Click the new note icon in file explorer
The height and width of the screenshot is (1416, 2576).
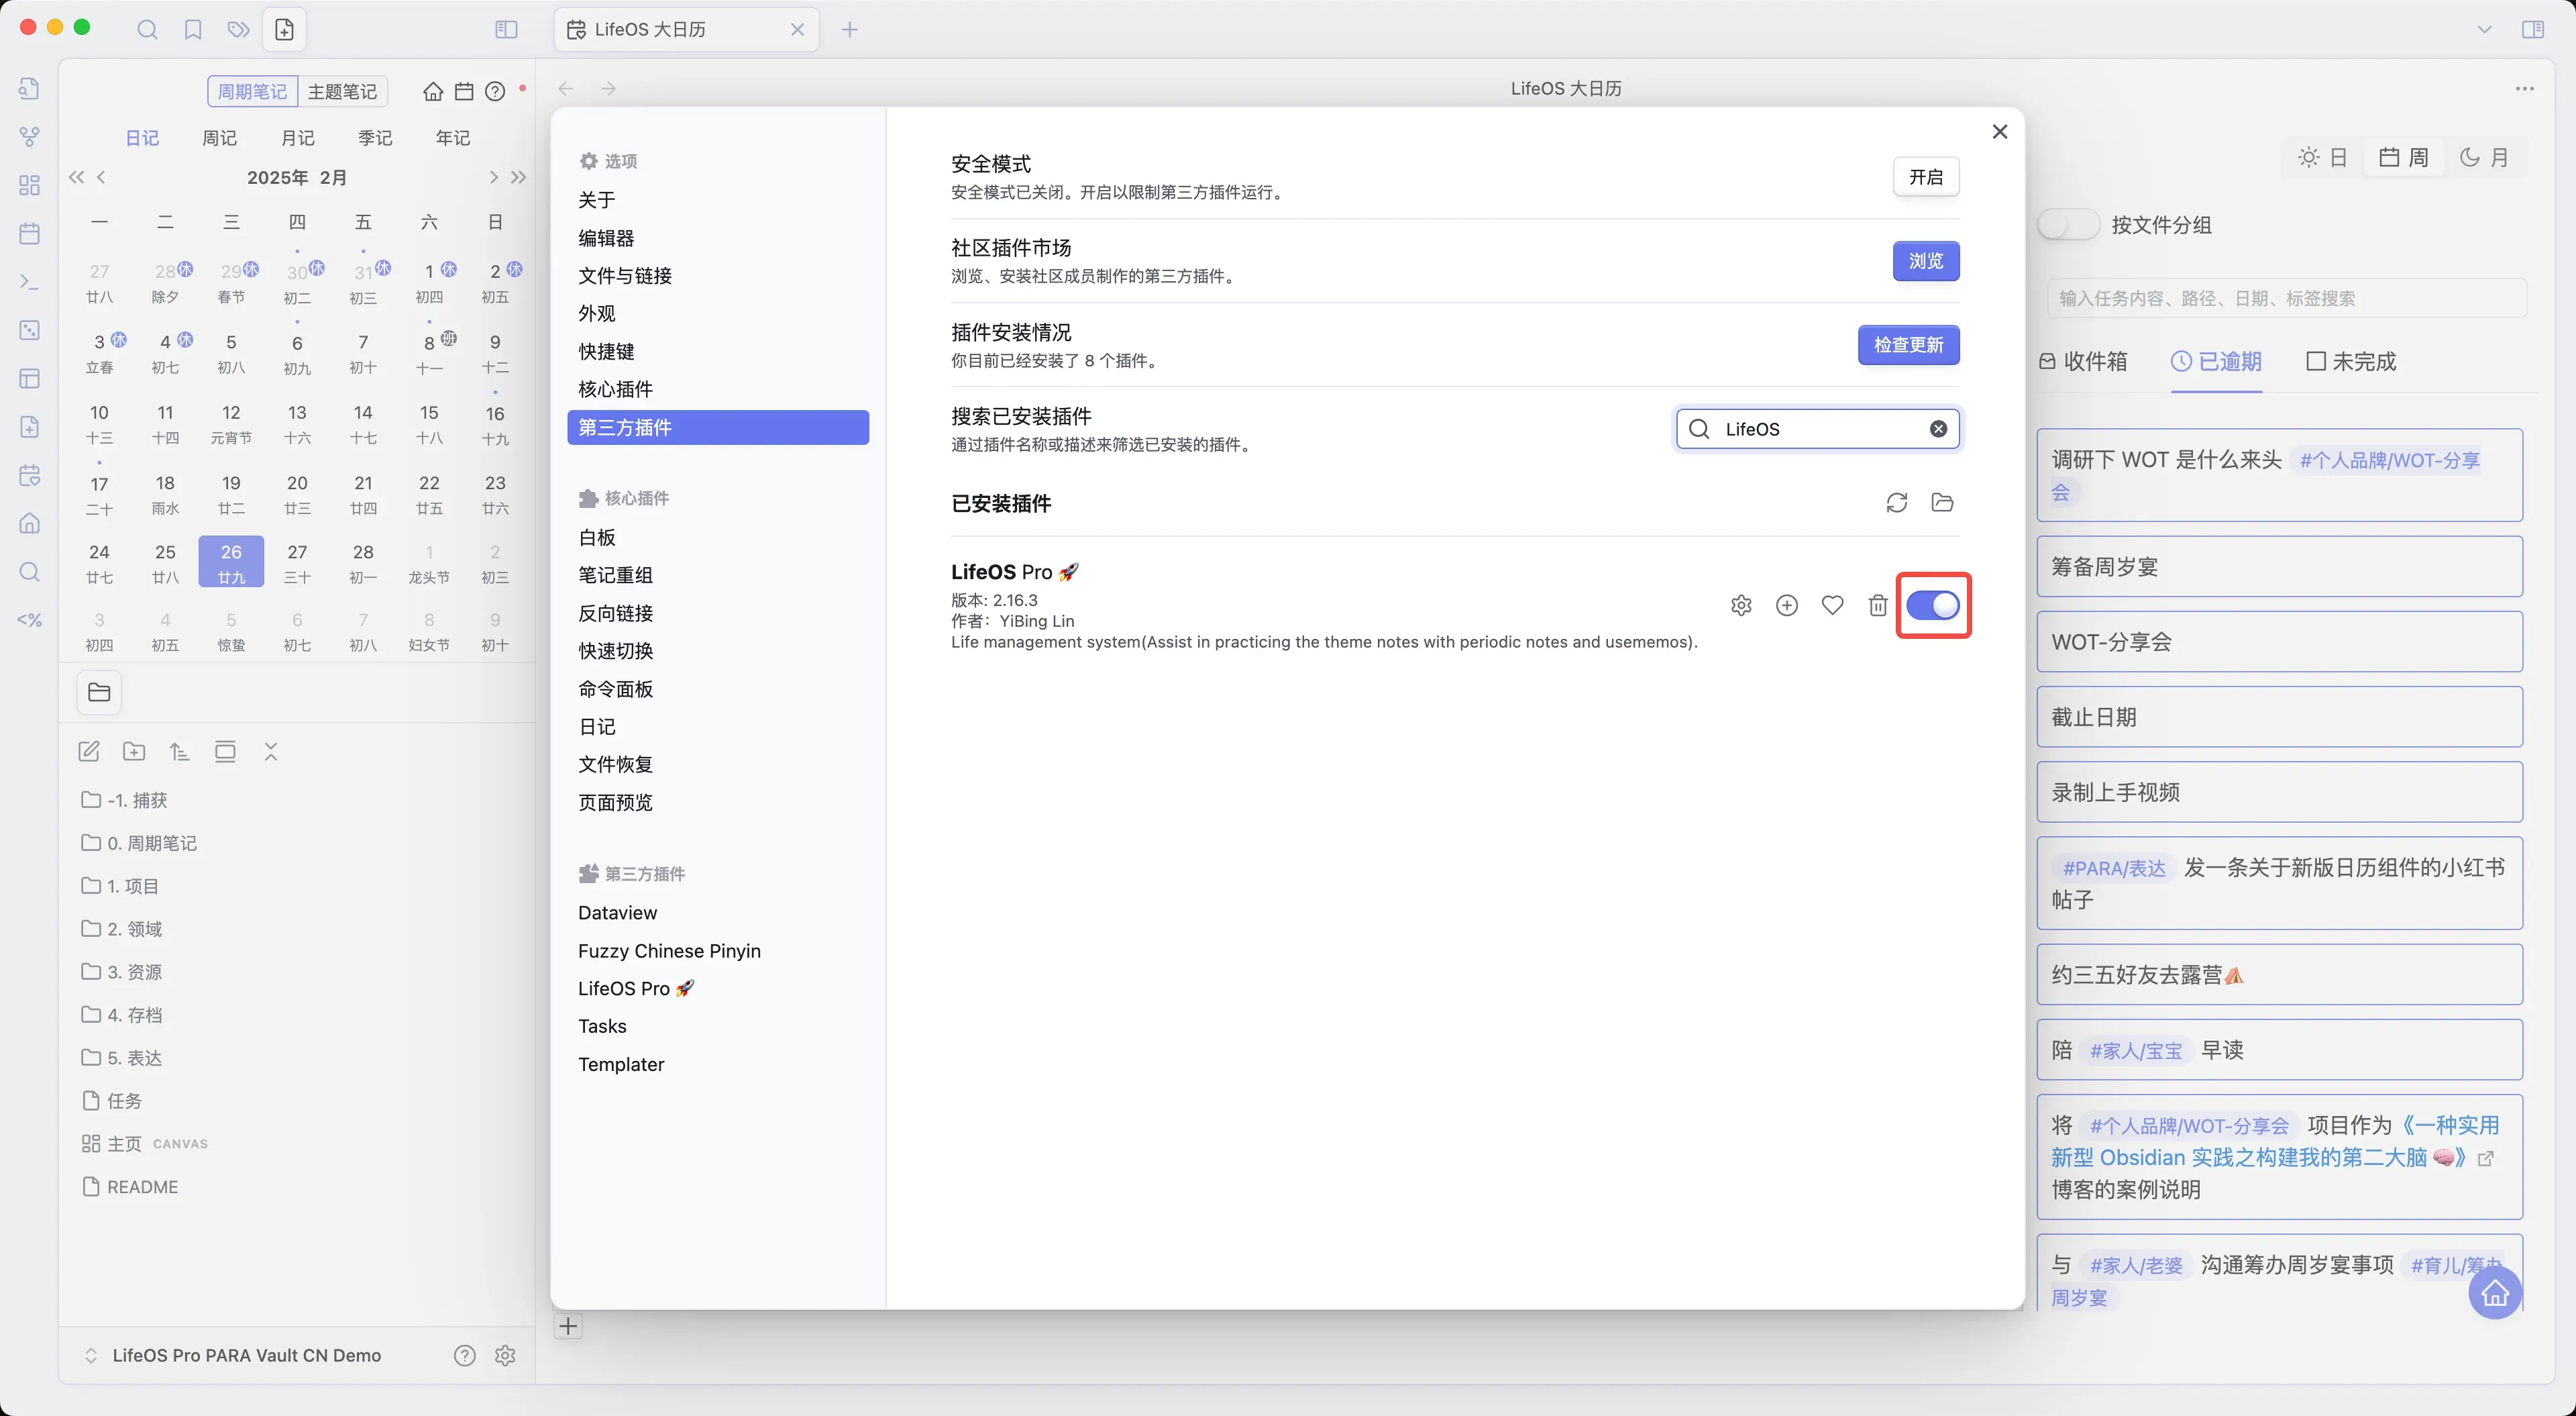(89, 752)
